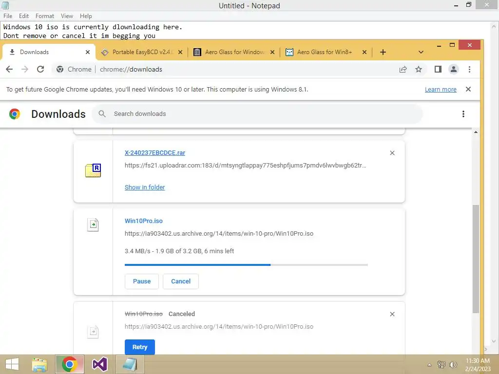Remove X-240237EBCDCE.rar from the list
Image resolution: width=499 pixels, height=374 pixels.
click(x=392, y=153)
